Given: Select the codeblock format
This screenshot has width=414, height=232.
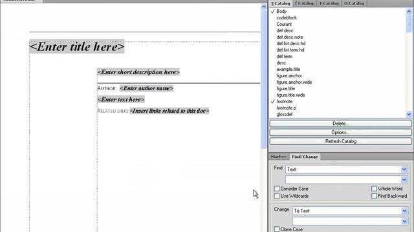Looking at the screenshot, I should click(x=287, y=17).
